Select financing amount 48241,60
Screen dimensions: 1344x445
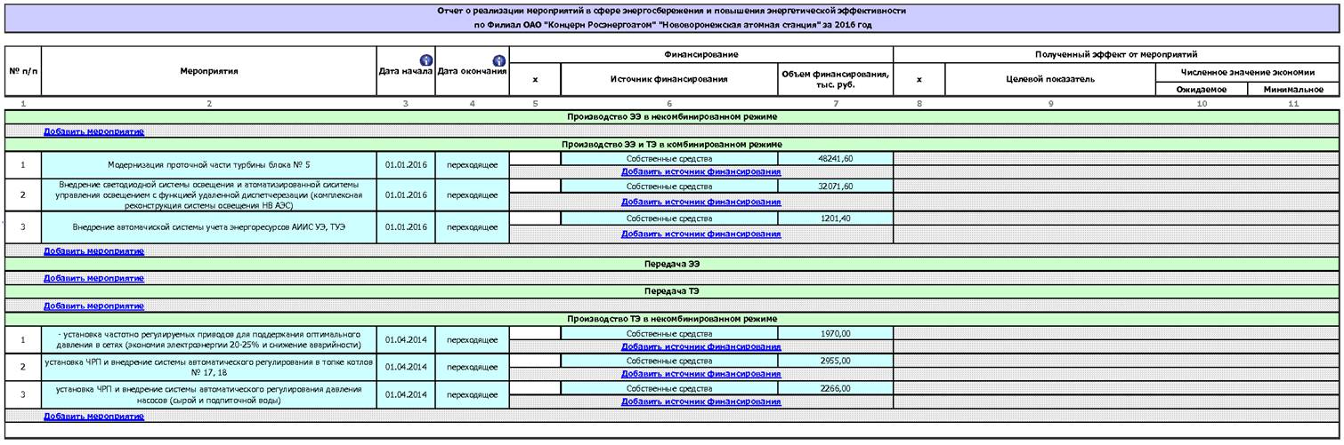(x=836, y=158)
